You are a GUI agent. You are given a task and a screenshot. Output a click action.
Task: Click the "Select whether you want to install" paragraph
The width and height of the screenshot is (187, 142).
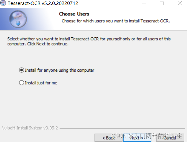pos(89,41)
